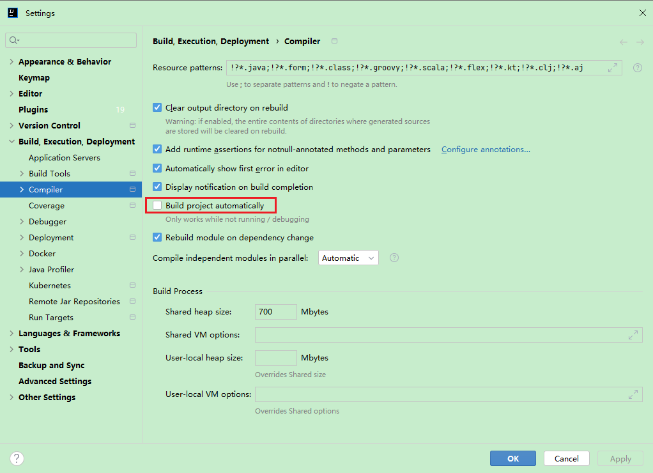Disable Rebuild module on dependency change

tap(157, 237)
